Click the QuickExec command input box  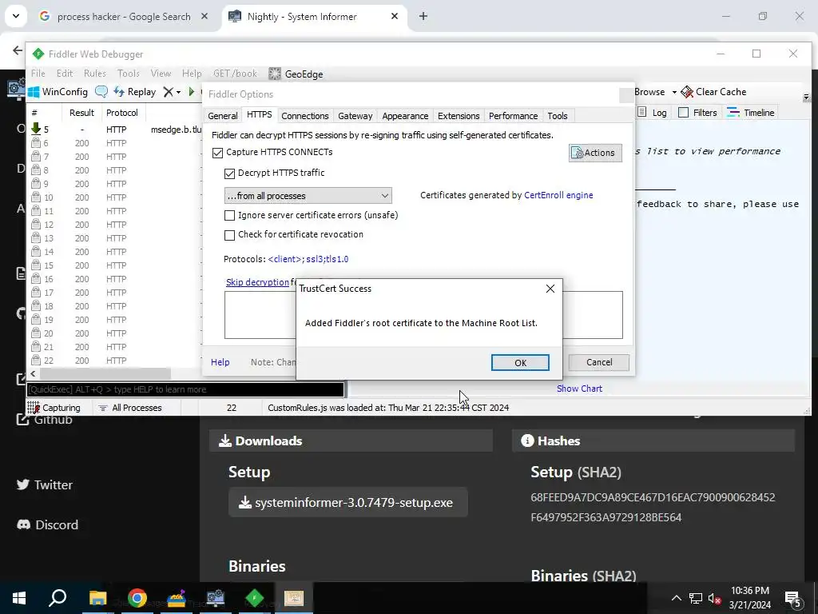click(x=185, y=389)
